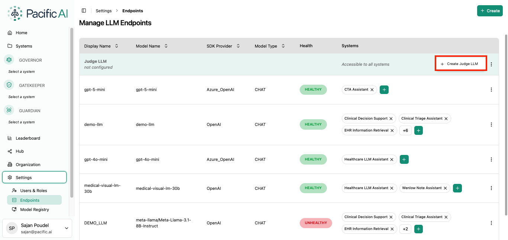The width and height of the screenshot is (508, 240).
Task: Show the +6 hidden systems for demo-llm
Action: click(405, 130)
